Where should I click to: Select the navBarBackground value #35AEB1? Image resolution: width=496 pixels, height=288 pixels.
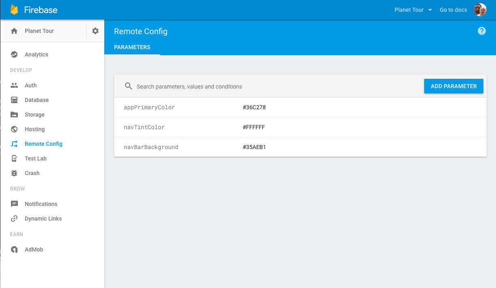point(254,147)
